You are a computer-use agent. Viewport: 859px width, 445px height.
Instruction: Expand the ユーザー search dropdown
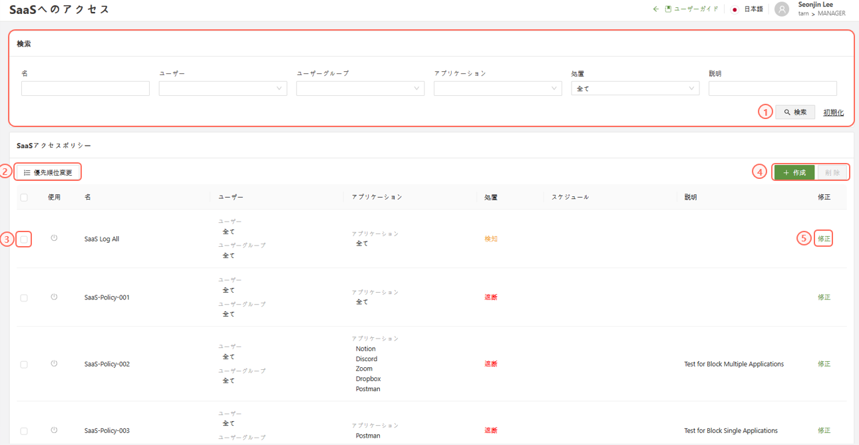[x=223, y=88]
